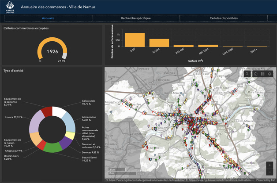Image resolution: width=277 pixels, height=183 pixels.
Task: Pick the green Beauté/Santé donut segment
Action: pyautogui.click(x=53, y=147)
